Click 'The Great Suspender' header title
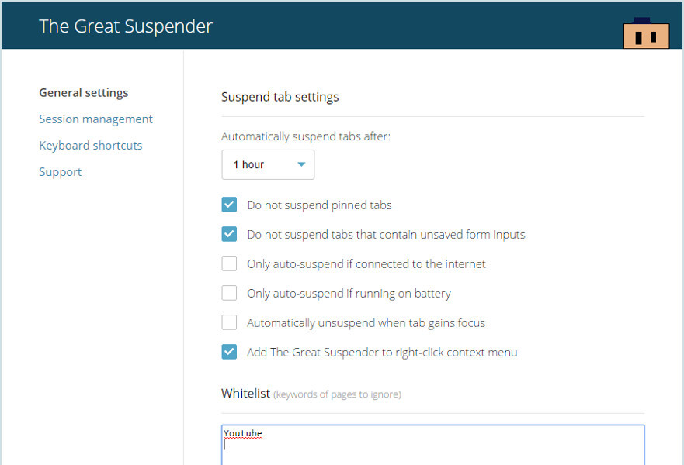Screen dimensions: 684x465 (x=125, y=25)
